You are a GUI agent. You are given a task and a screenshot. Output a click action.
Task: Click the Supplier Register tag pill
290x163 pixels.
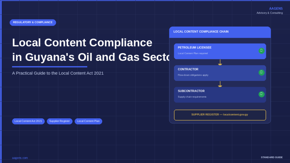pos(59,121)
